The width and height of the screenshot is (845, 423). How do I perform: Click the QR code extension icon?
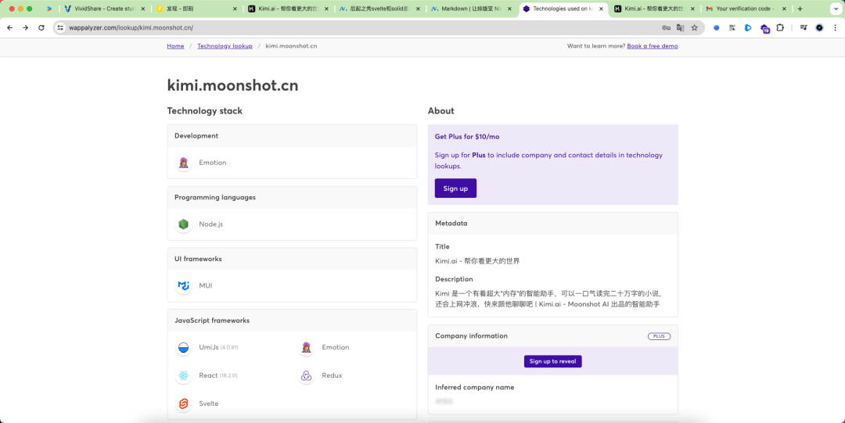[x=732, y=27]
